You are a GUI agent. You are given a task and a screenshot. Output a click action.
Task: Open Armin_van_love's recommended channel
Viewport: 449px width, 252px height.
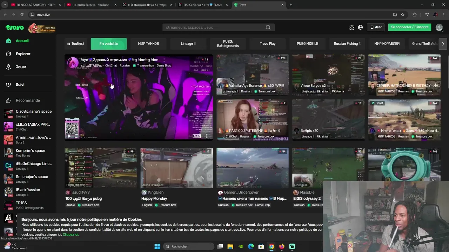tap(28, 140)
